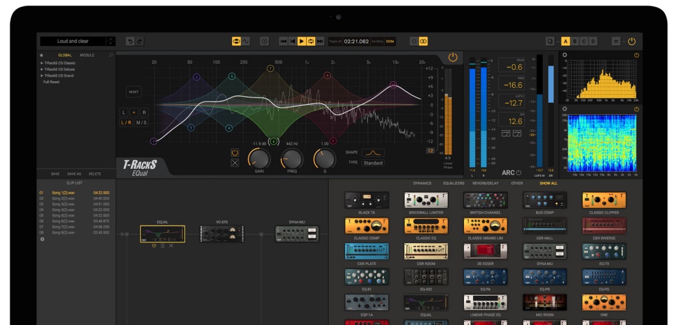Select the DYNAMICS module category

click(422, 183)
